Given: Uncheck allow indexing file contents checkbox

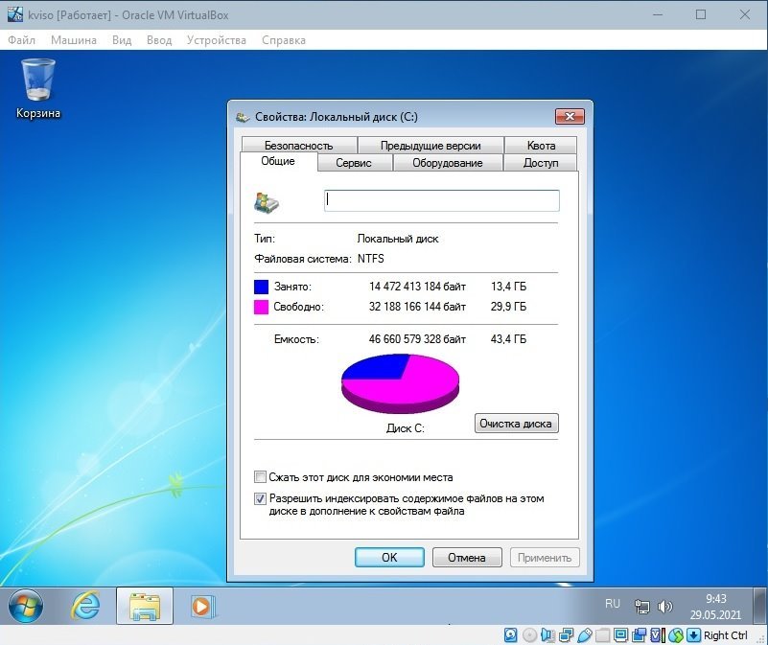Looking at the screenshot, I should point(261,499).
